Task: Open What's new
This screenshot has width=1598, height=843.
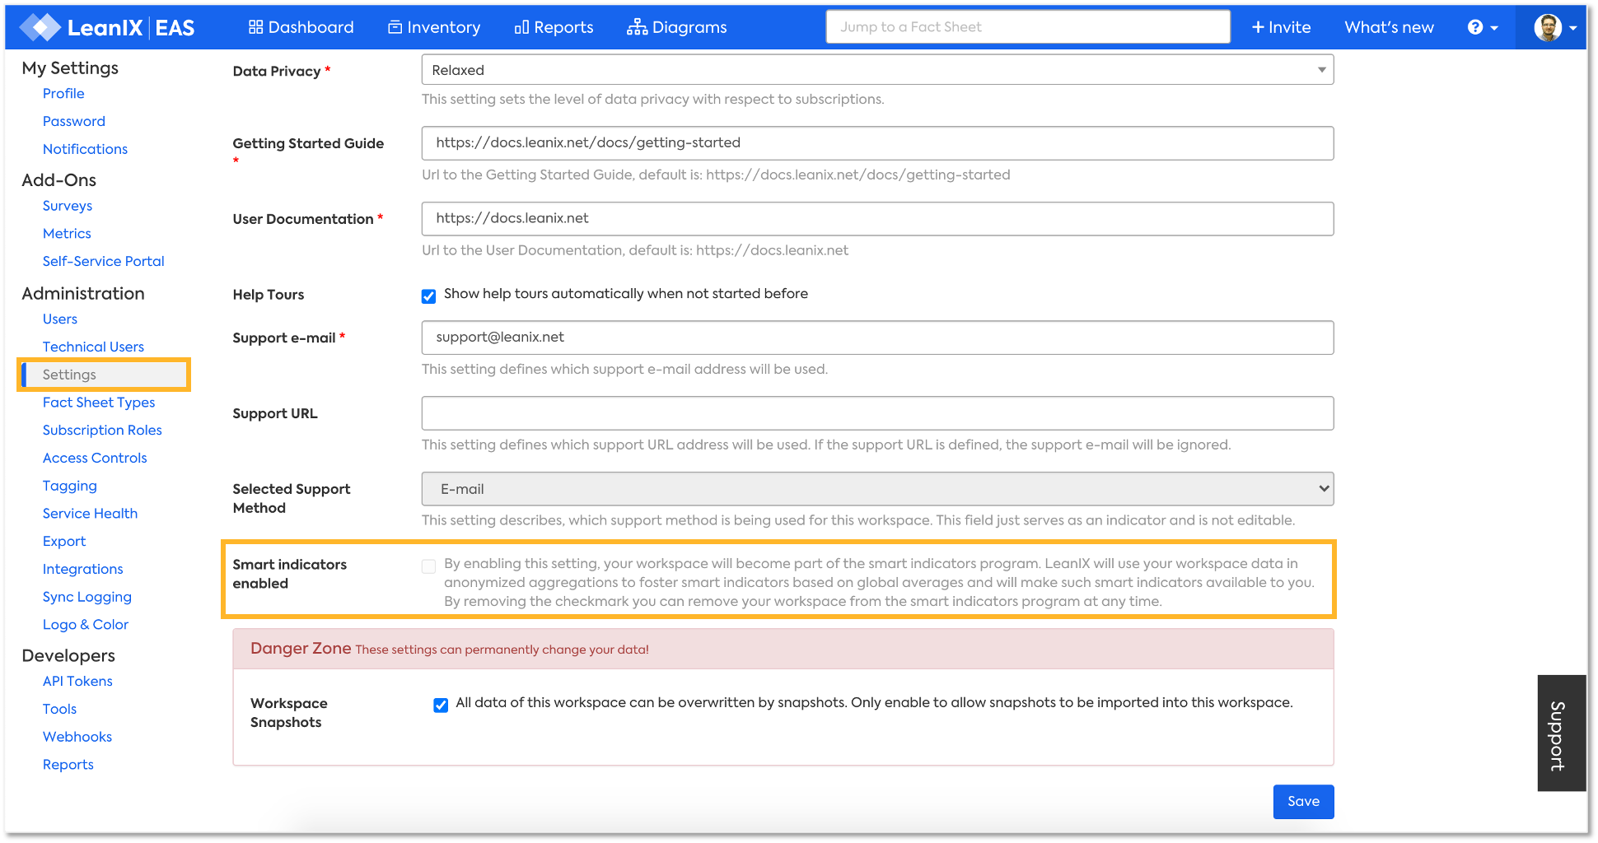Action: pos(1389,27)
